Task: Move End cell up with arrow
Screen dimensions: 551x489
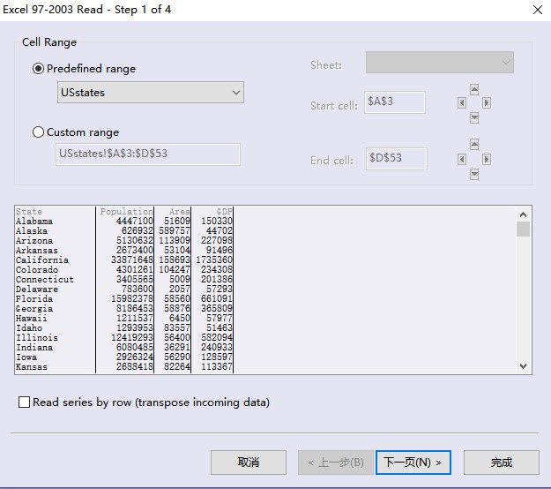Action: [474, 144]
